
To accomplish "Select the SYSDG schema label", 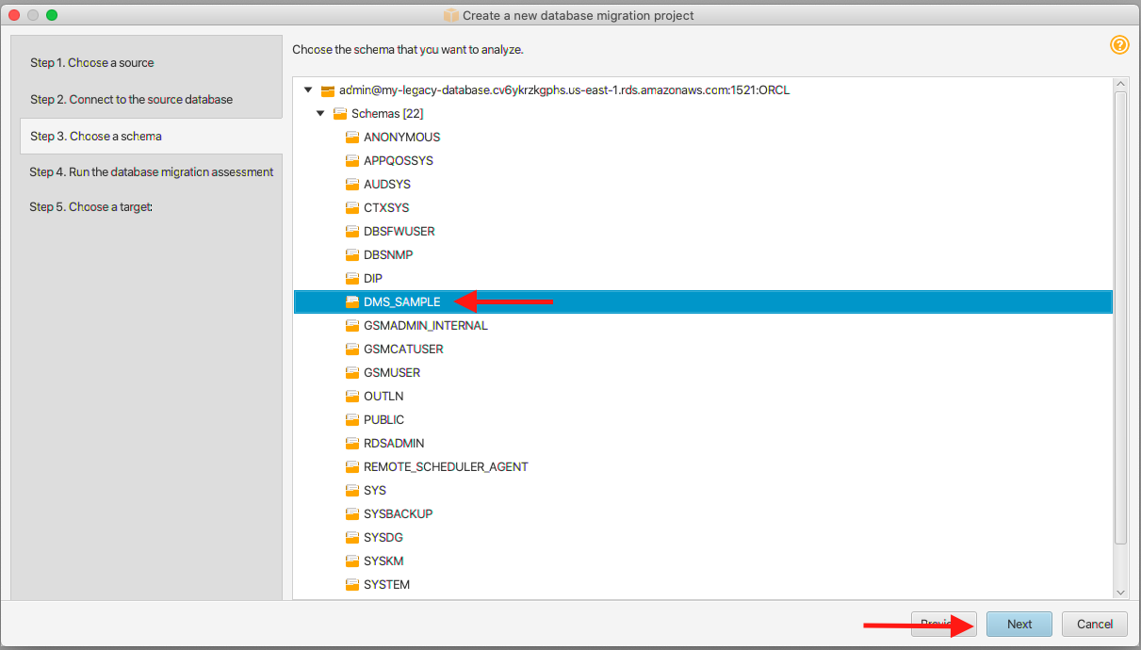I will (383, 538).
